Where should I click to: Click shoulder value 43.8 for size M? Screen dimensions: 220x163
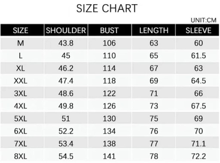66,43
